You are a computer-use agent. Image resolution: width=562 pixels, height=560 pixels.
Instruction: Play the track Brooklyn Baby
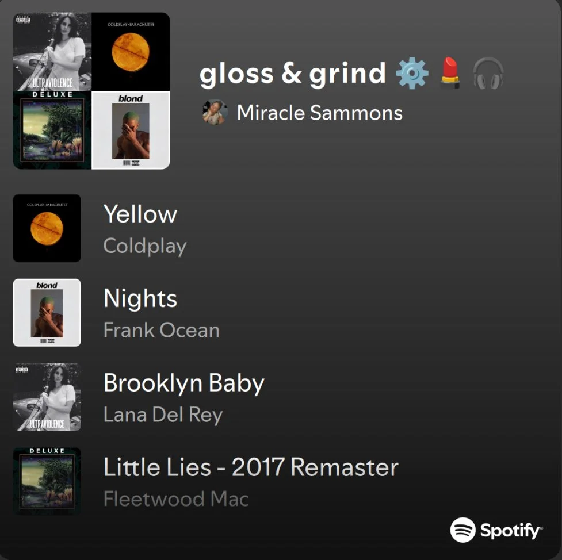(184, 383)
